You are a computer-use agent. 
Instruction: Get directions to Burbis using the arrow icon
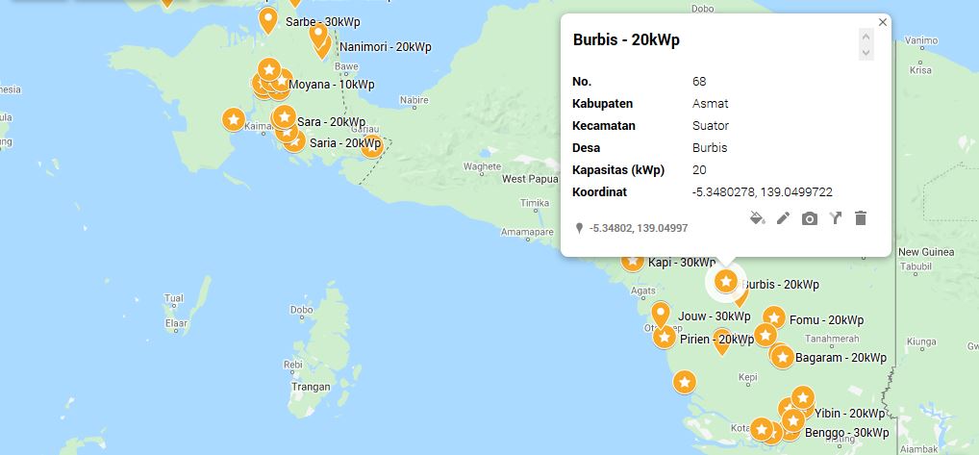tap(835, 218)
